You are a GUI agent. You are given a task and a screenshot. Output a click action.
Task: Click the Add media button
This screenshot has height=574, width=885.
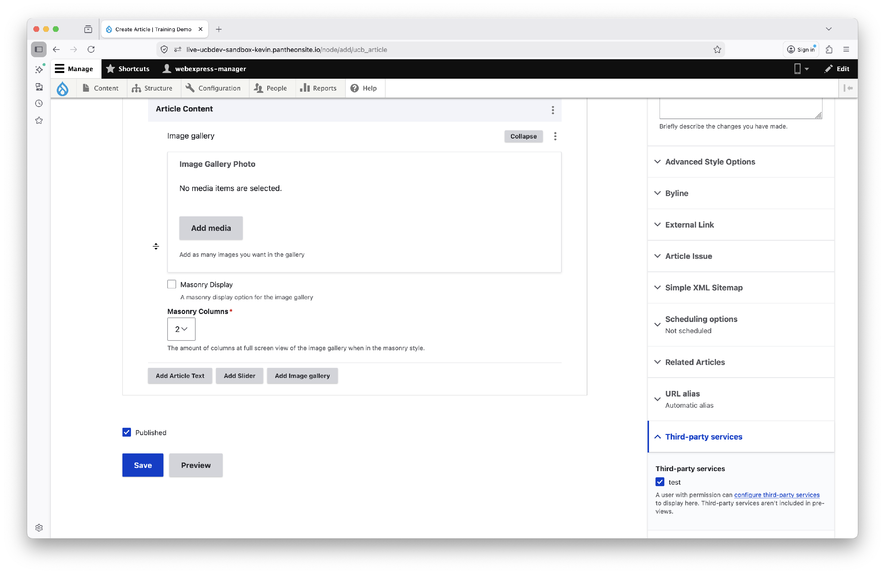pos(211,228)
